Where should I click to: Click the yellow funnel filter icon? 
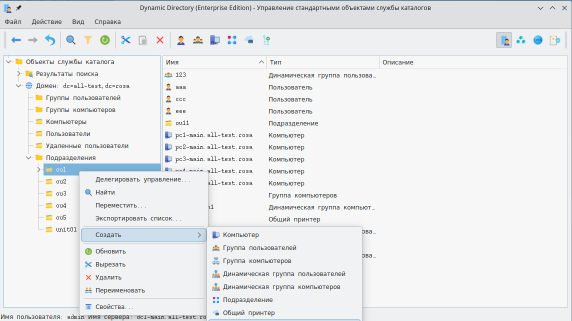(88, 40)
